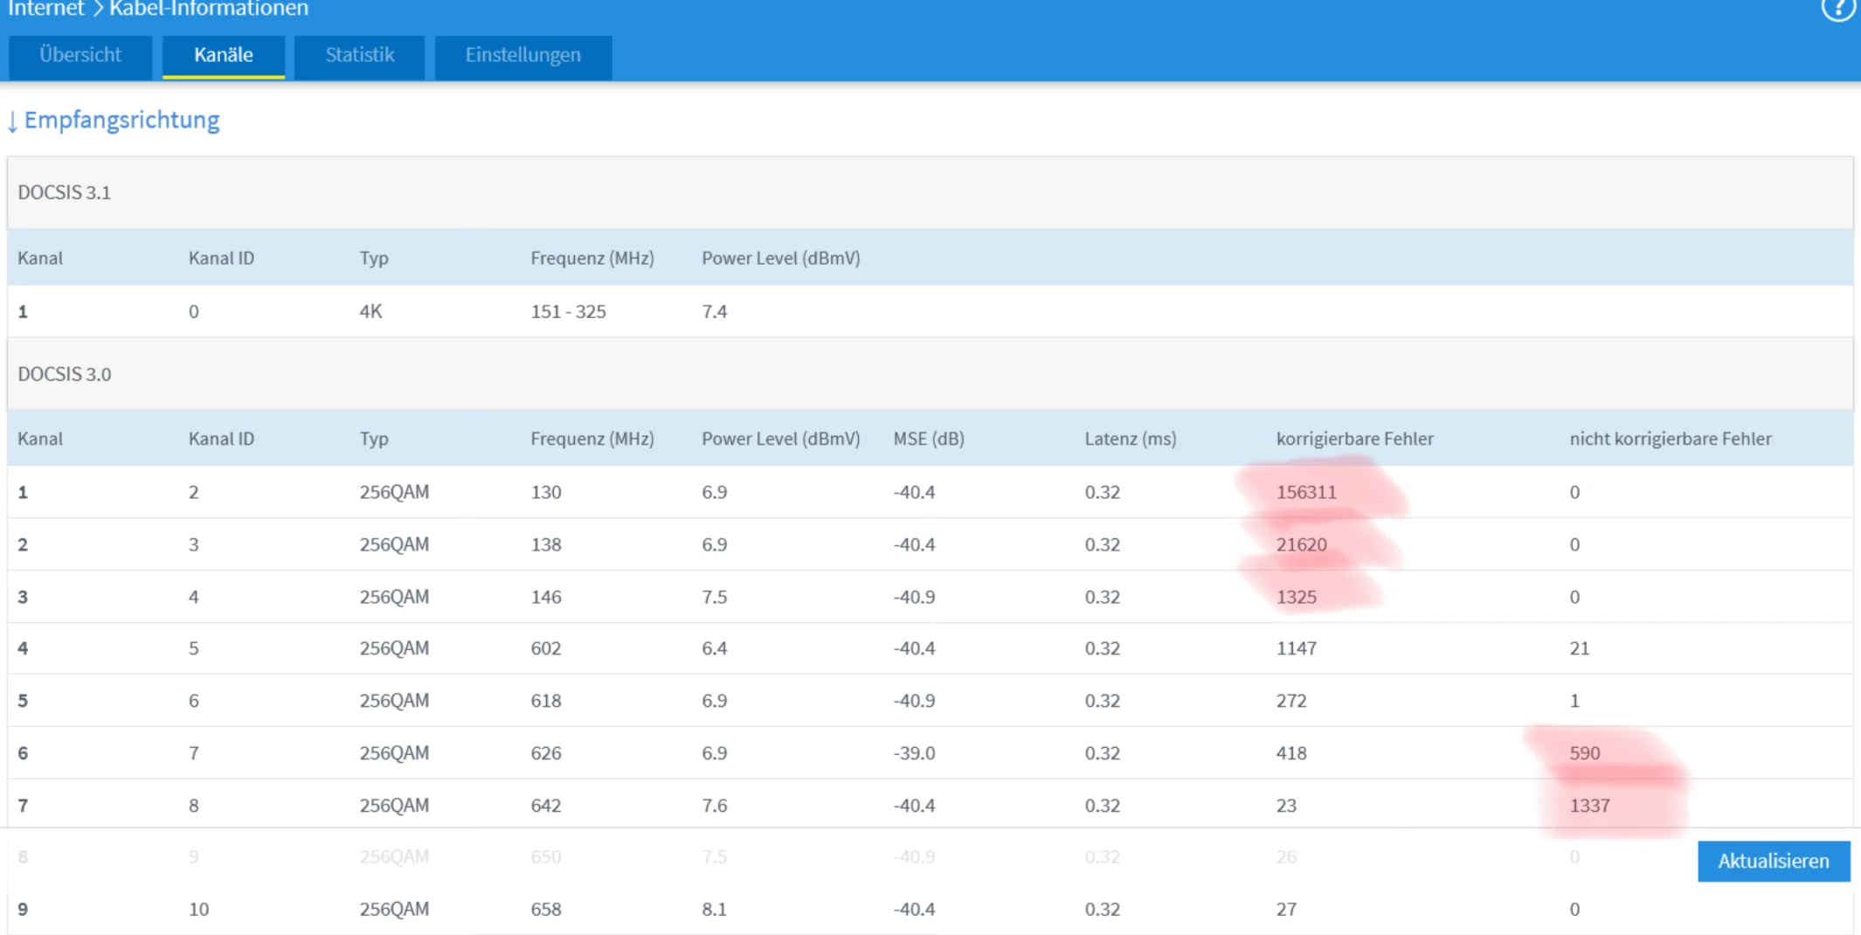Screen dimensions: 1861x935
Task: Click the korrigierbare Fehler column header
Action: [1354, 439]
